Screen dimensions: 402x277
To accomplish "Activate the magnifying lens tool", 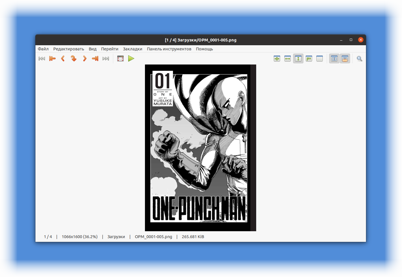I will 359,59.
